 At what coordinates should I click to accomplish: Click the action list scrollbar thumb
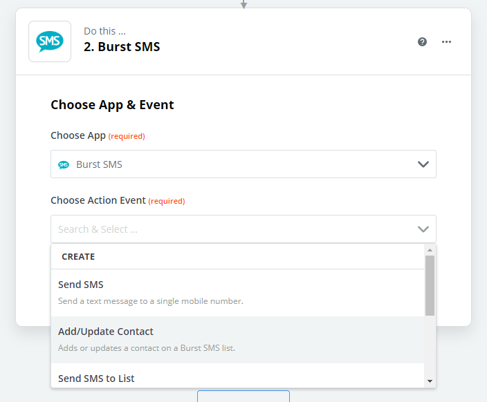[430, 285]
